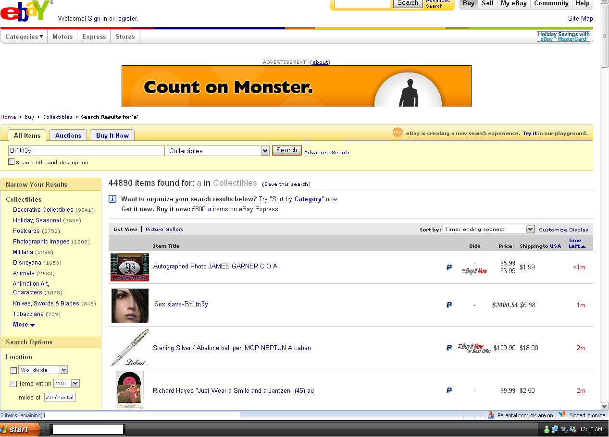
Task: Click Save this search link
Action: pyautogui.click(x=286, y=184)
